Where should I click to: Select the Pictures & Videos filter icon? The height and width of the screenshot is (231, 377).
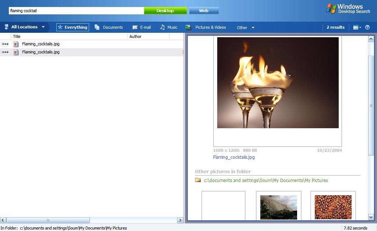(x=188, y=27)
